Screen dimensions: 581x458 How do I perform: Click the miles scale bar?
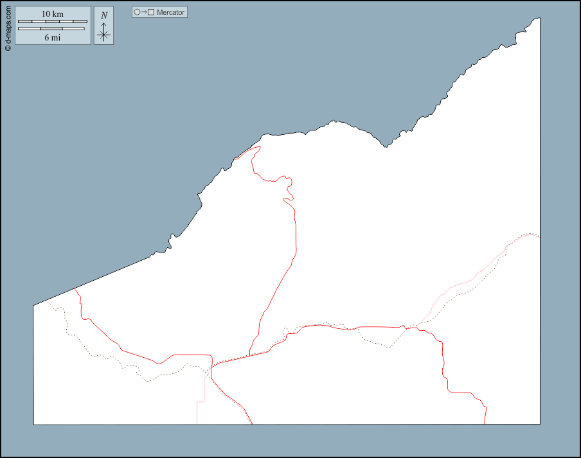pyautogui.click(x=51, y=29)
